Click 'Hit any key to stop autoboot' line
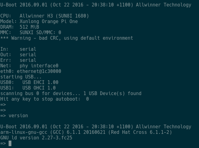This screenshot has height=148, width=199. 44,99
